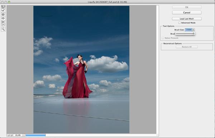Click the blue horizontal scrollbar thumb
The height and width of the screenshot is (138, 215).
pos(35,135)
